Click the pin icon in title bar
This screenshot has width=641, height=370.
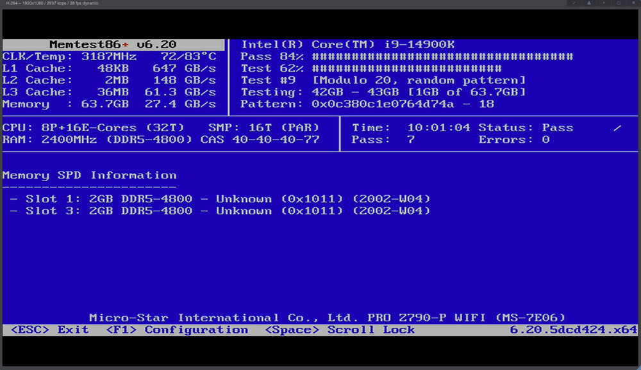[x=574, y=3]
